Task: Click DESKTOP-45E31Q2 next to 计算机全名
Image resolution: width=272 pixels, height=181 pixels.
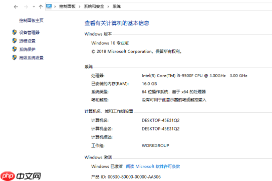Action: pos(161,128)
